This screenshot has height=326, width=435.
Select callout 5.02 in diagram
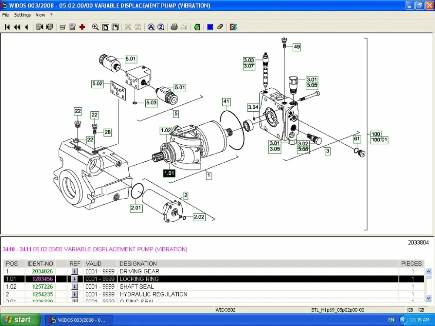point(97,84)
